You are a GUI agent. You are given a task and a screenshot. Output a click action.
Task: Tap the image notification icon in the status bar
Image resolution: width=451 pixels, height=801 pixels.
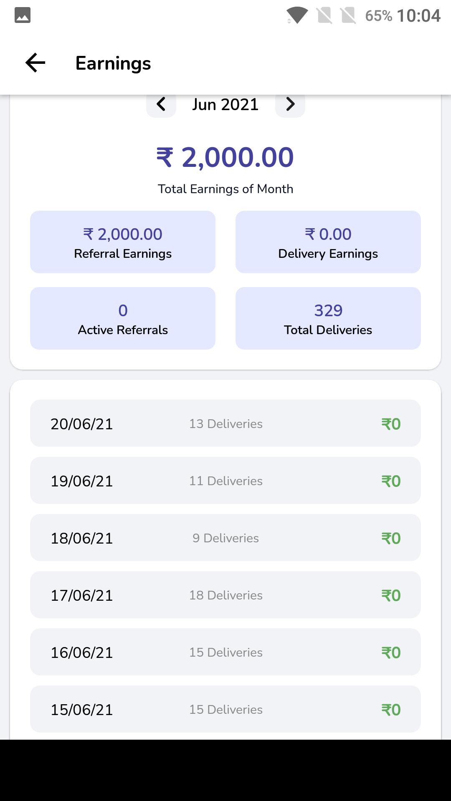(x=23, y=15)
